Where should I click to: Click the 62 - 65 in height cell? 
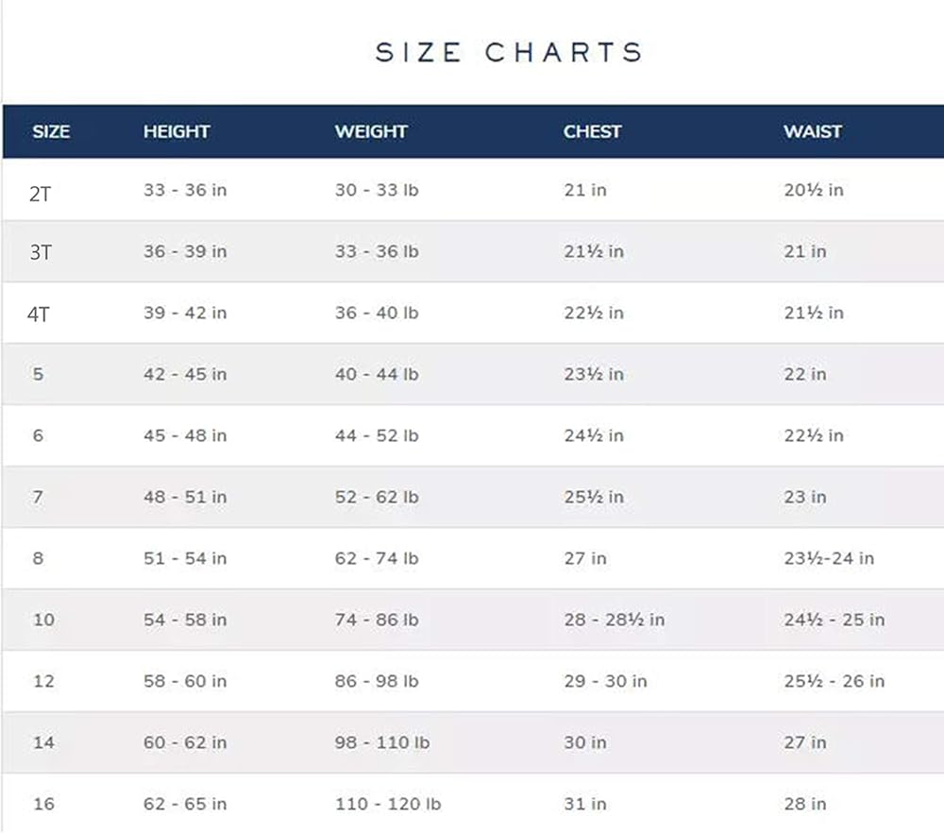(x=185, y=804)
